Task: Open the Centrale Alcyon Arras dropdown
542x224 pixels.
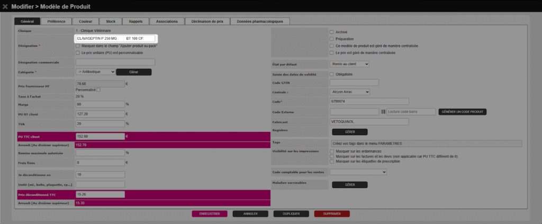Action: pyautogui.click(x=349, y=92)
